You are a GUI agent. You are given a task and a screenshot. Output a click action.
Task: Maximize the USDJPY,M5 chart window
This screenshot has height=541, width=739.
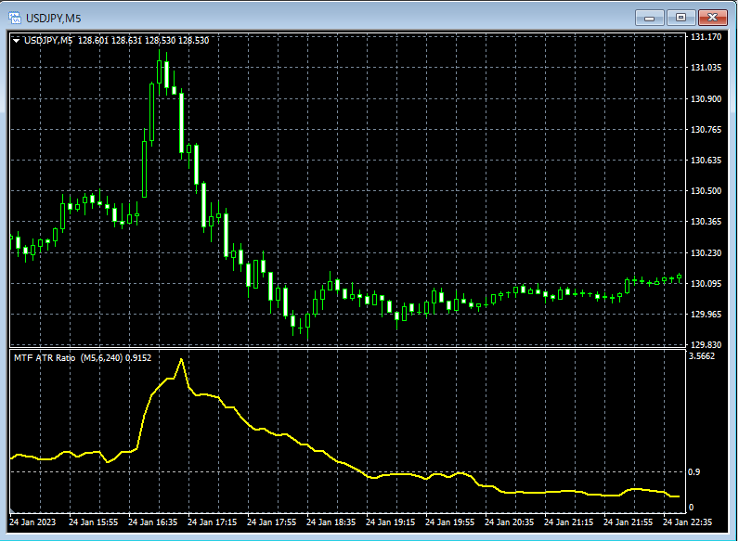click(x=681, y=18)
